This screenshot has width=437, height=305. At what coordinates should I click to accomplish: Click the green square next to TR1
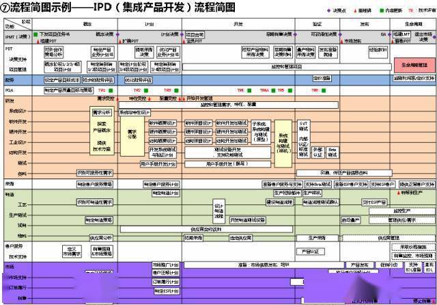[x=111, y=90]
